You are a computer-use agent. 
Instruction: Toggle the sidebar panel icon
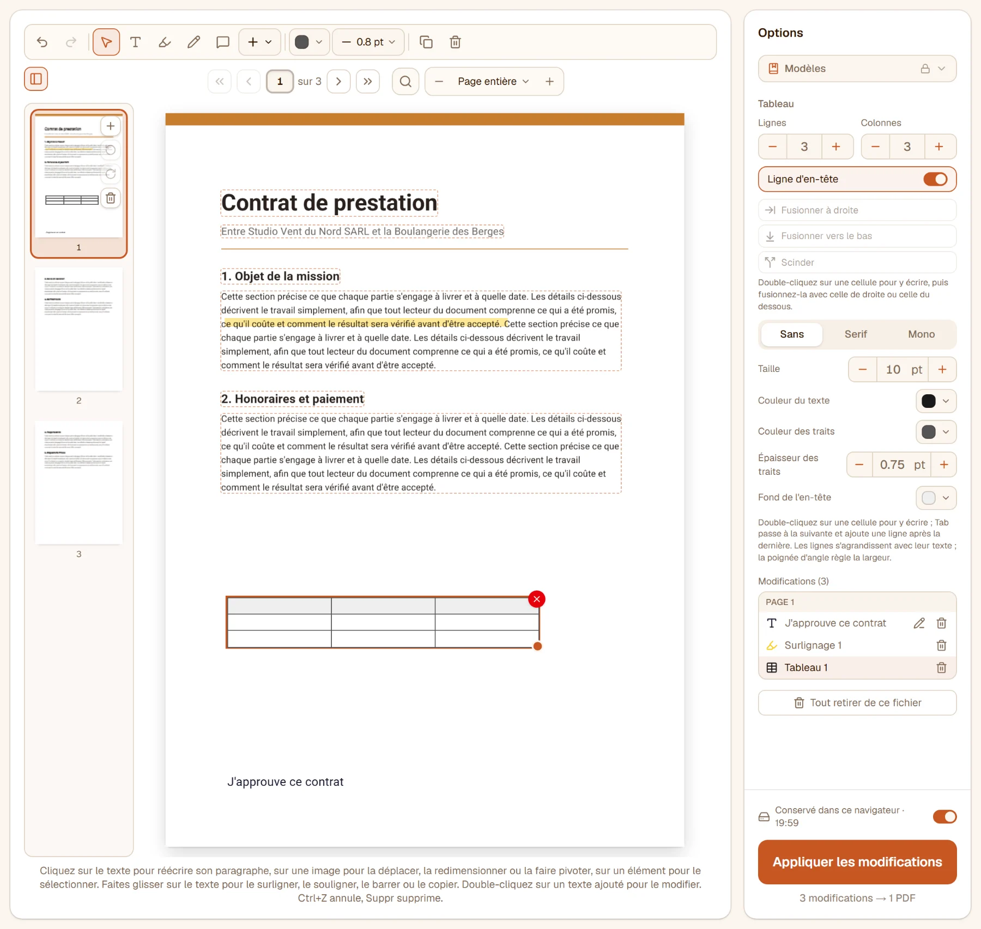(36, 79)
